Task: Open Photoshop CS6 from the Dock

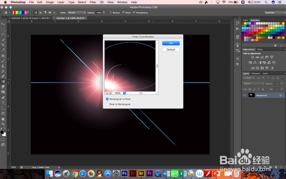Action: point(124,173)
